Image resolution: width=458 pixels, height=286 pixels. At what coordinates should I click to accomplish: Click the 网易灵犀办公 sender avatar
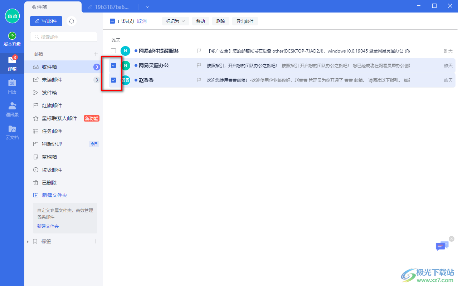click(125, 65)
